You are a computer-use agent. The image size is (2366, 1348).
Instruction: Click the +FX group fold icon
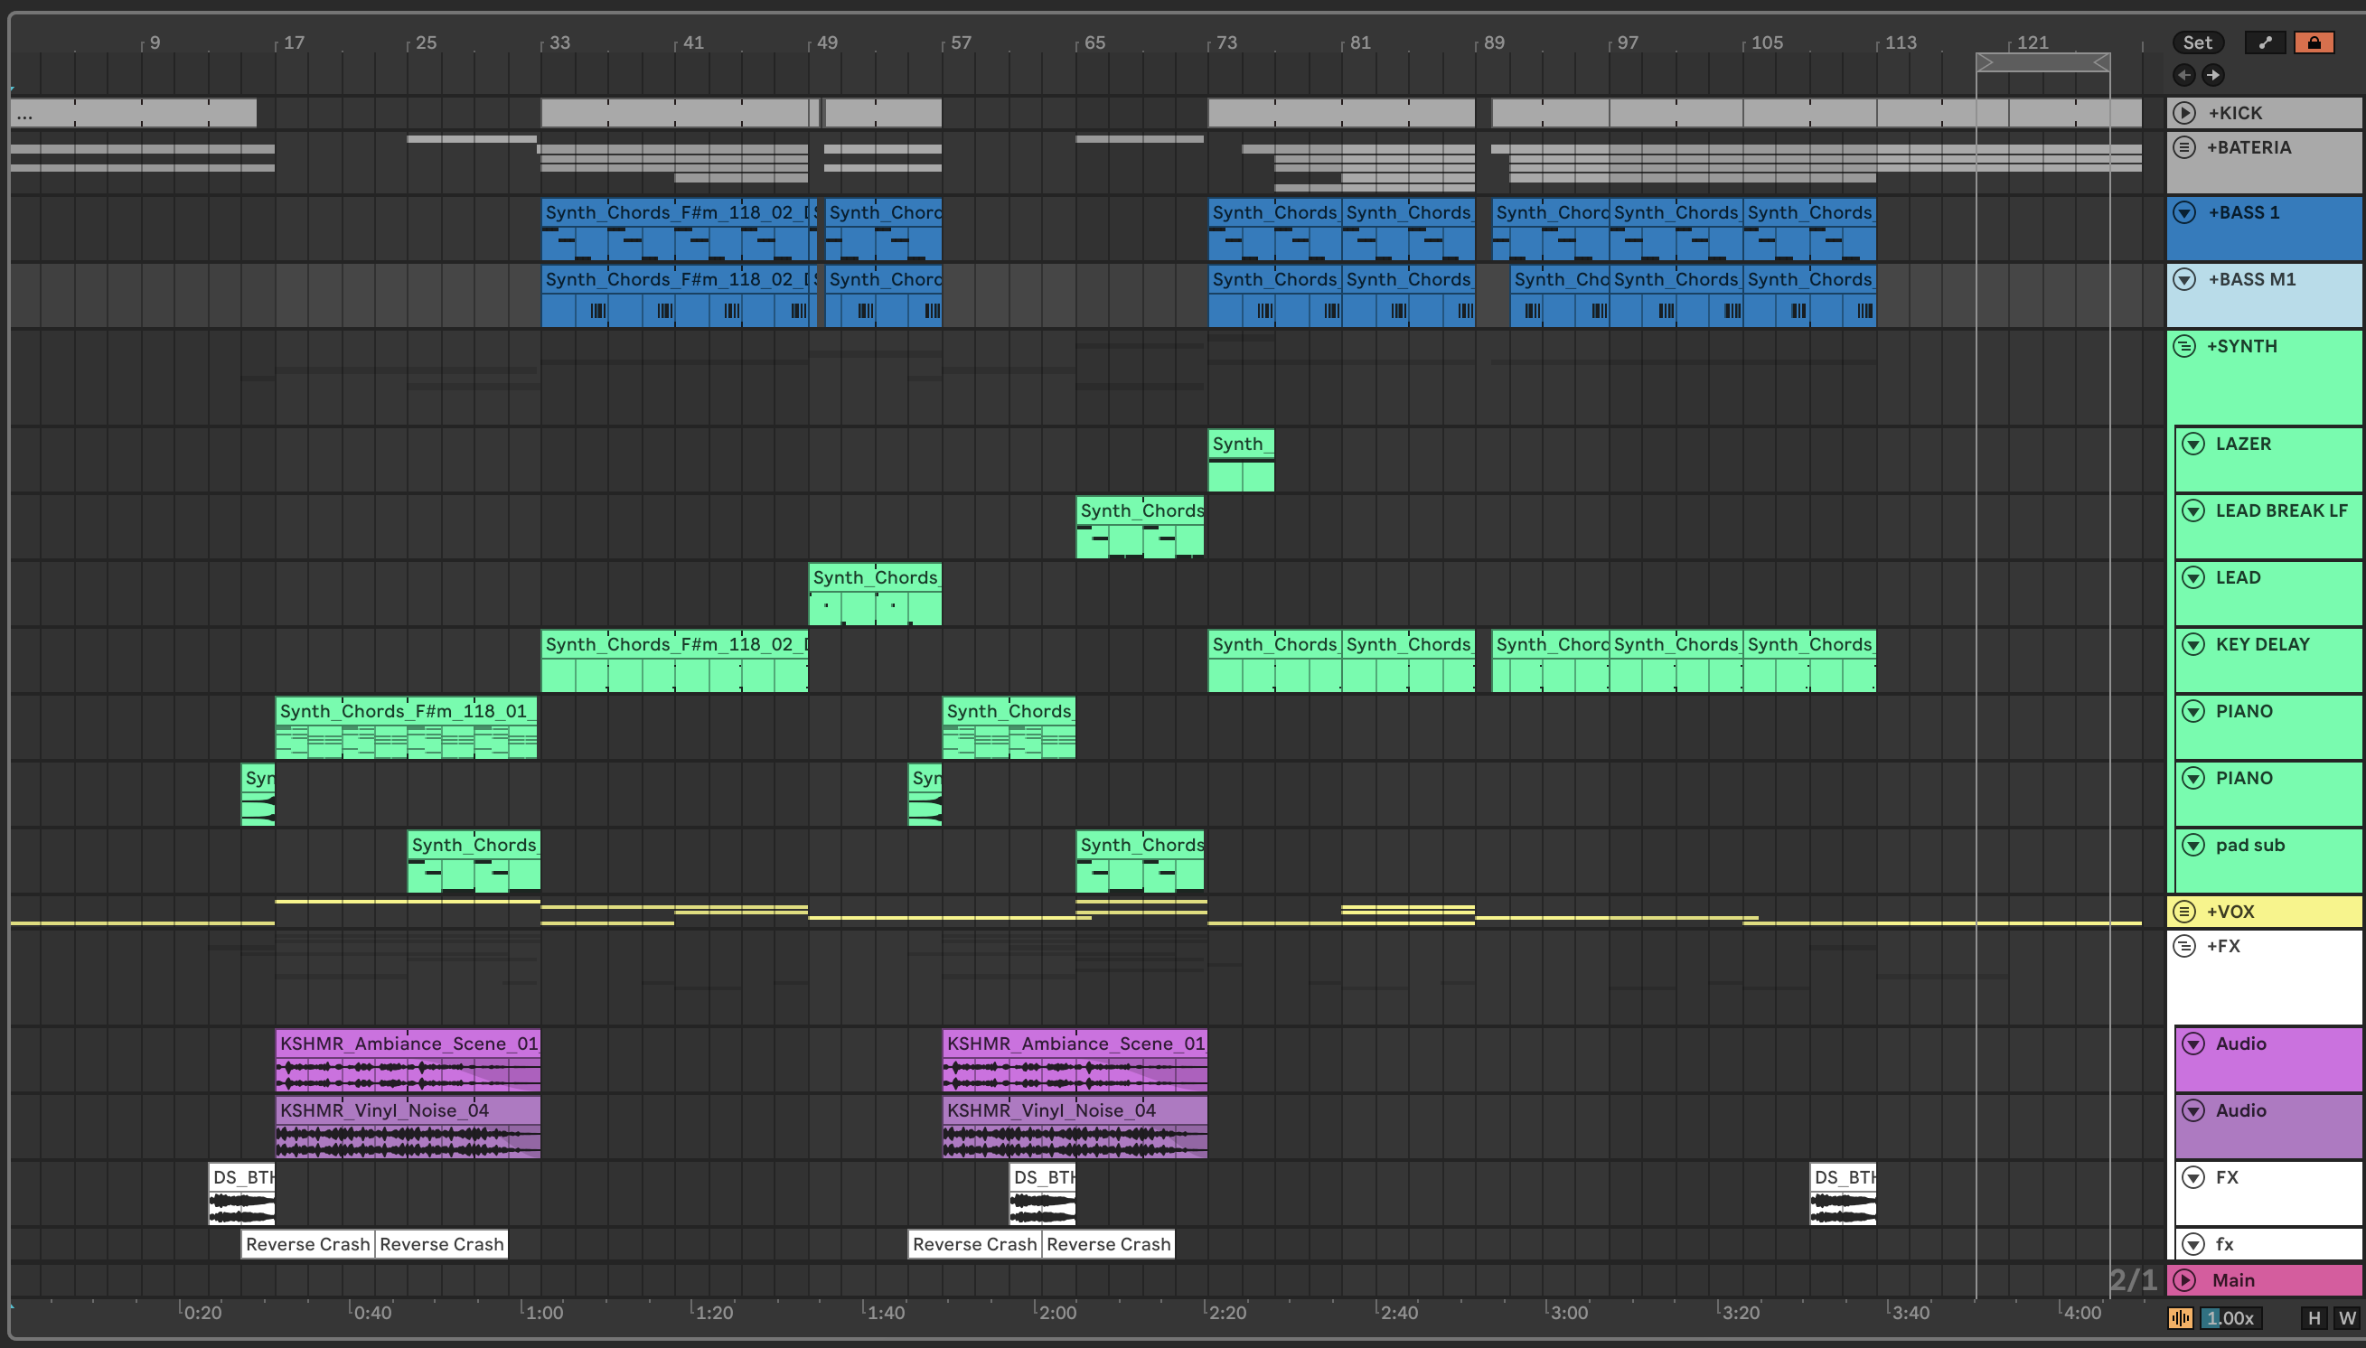pos(2184,946)
